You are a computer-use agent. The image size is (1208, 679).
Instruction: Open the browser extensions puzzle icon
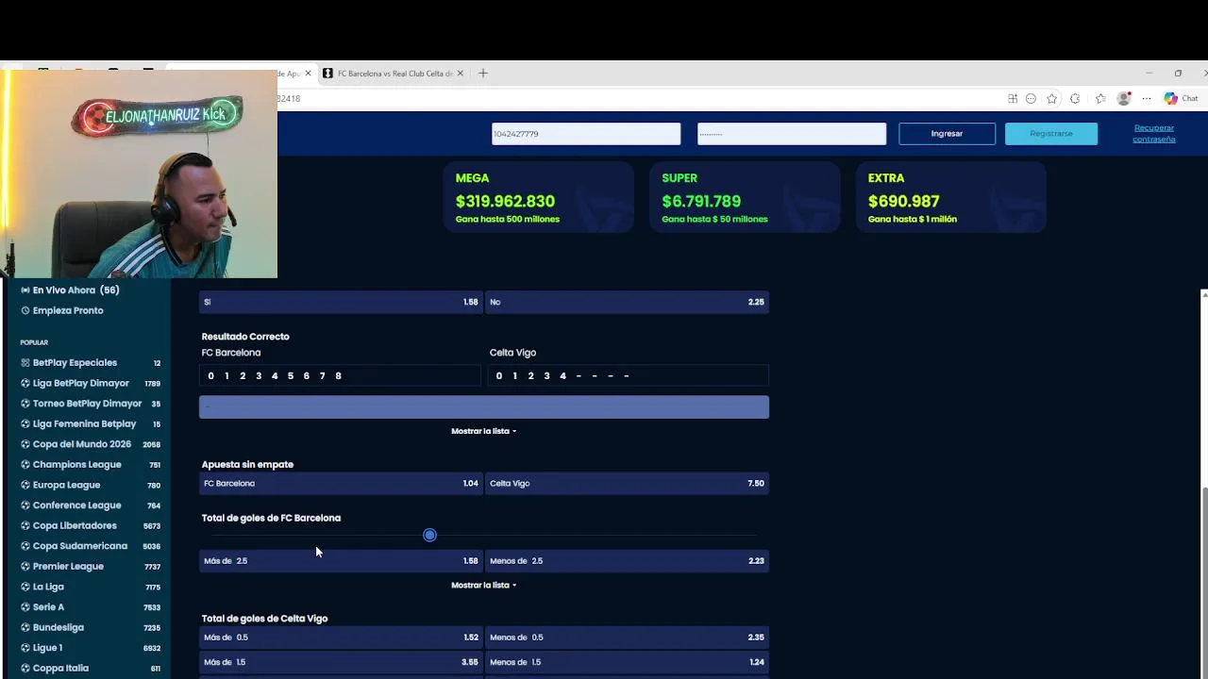1075,98
